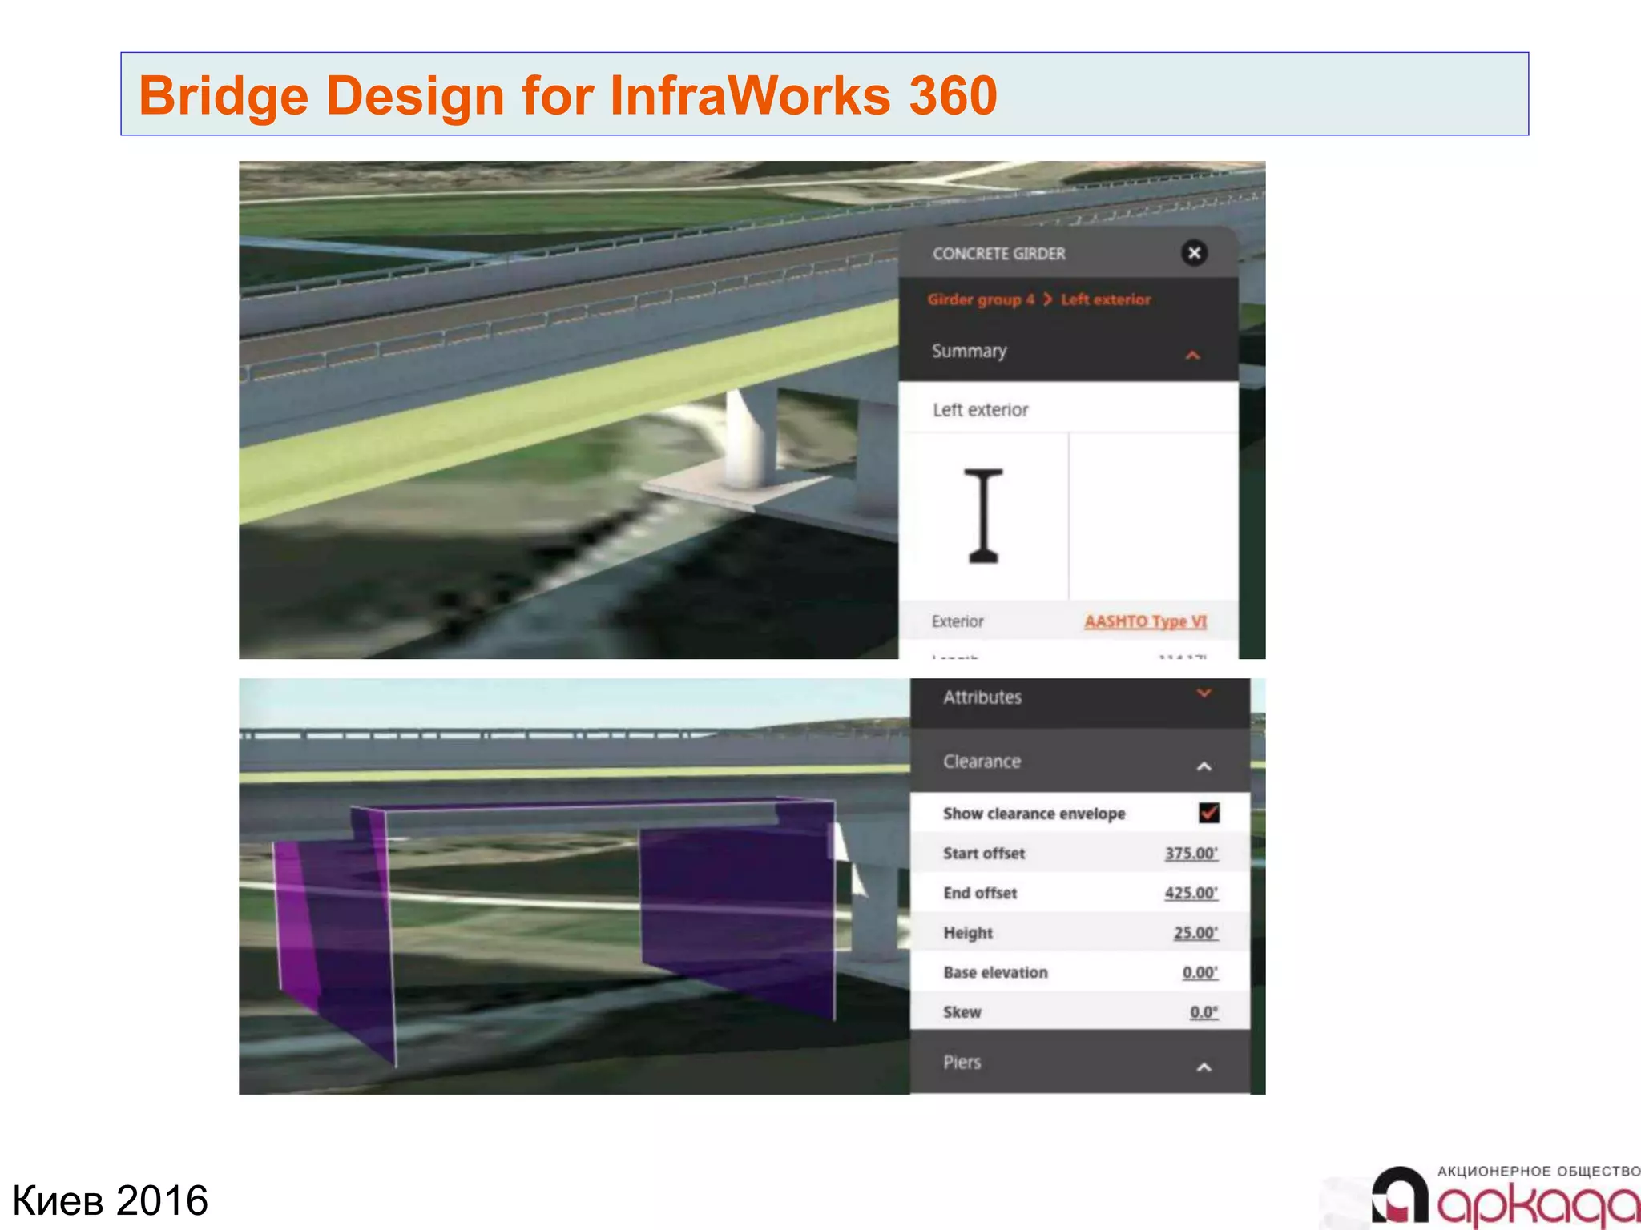This screenshot has width=1641, height=1230.
Task: Click the Left exterior breadcrumb link
Action: coord(1106,299)
